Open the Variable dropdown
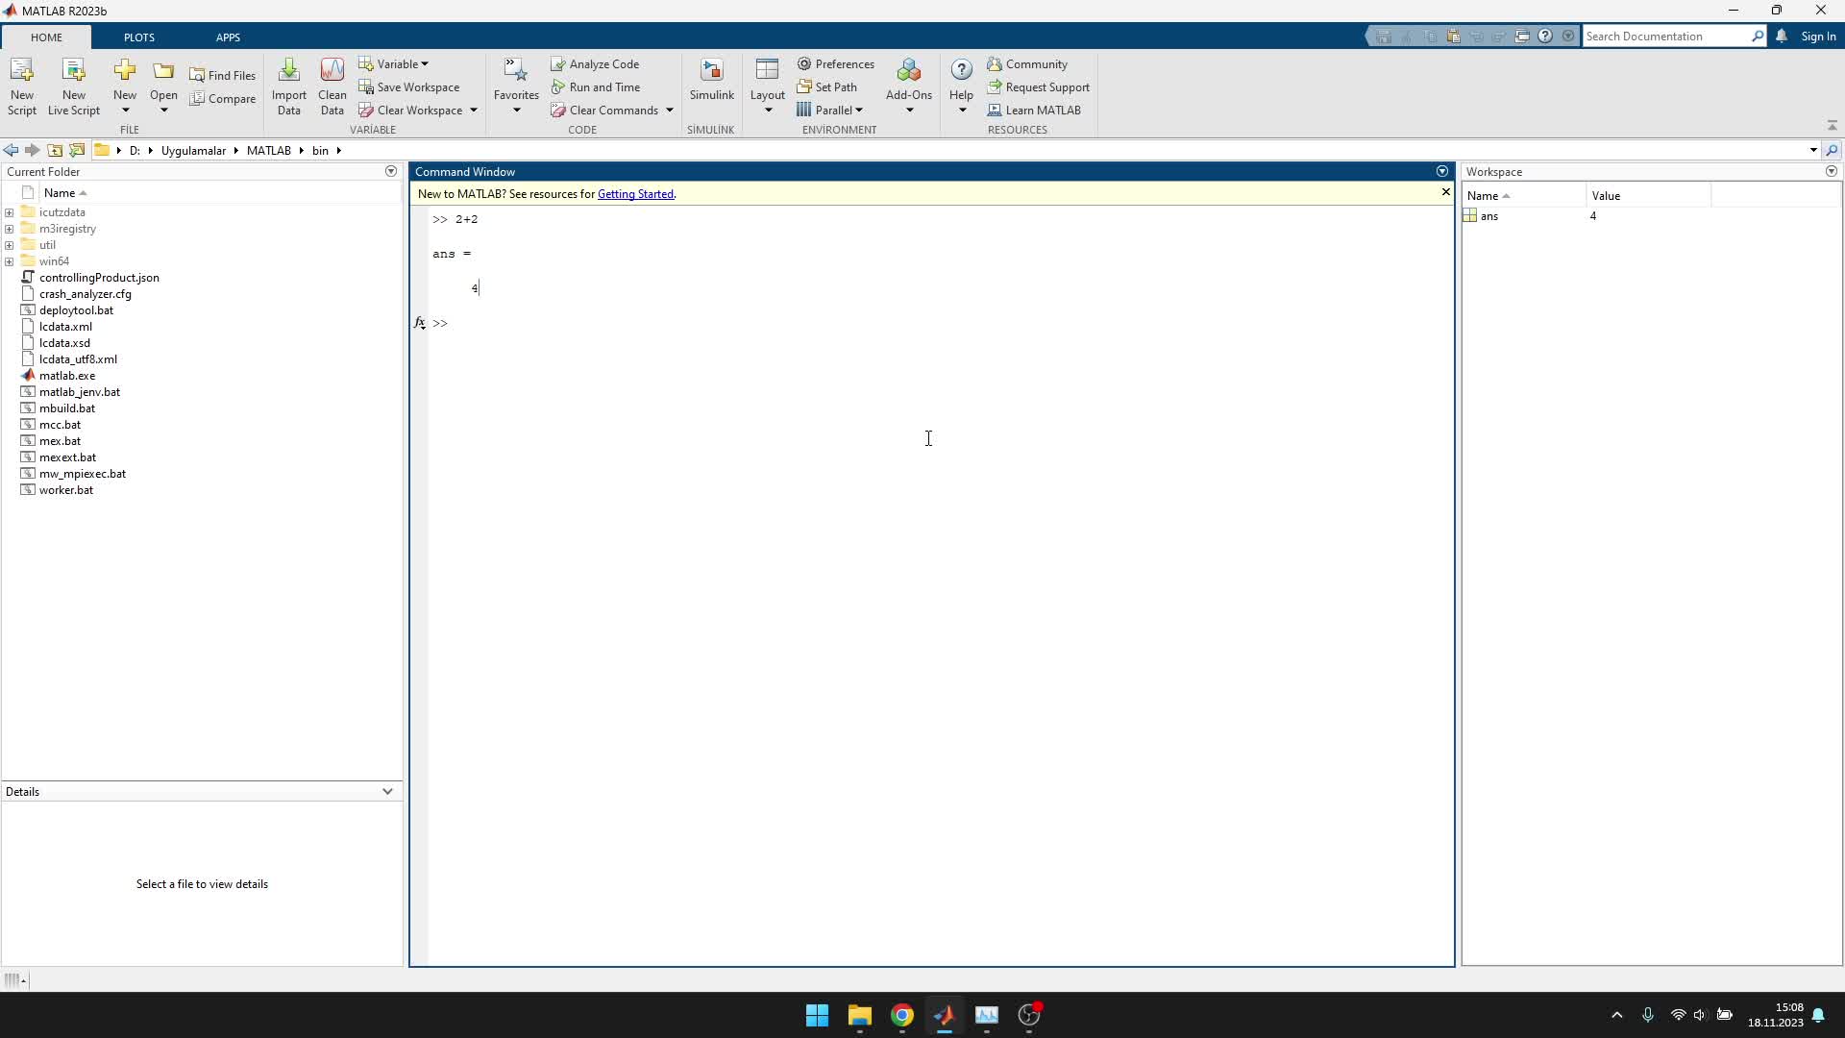1845x1038 pixels. (x=394, y=63)
